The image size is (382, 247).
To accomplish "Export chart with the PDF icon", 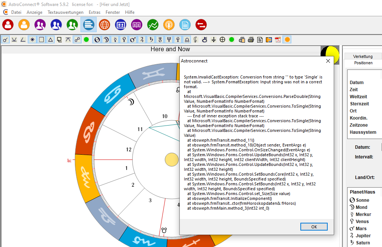I will 278,40.
